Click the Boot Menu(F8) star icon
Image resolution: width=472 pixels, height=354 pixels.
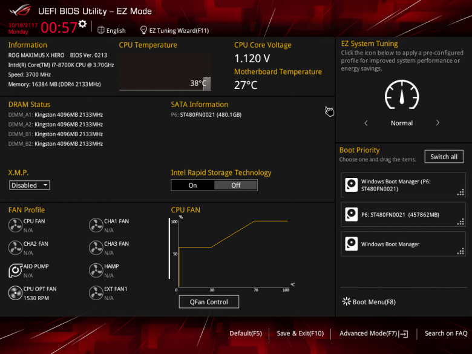tap(347, 301)
